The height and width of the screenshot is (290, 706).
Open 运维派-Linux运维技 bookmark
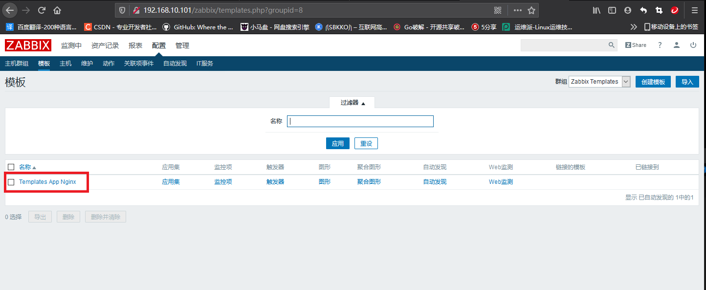click(x=537, y=27)
